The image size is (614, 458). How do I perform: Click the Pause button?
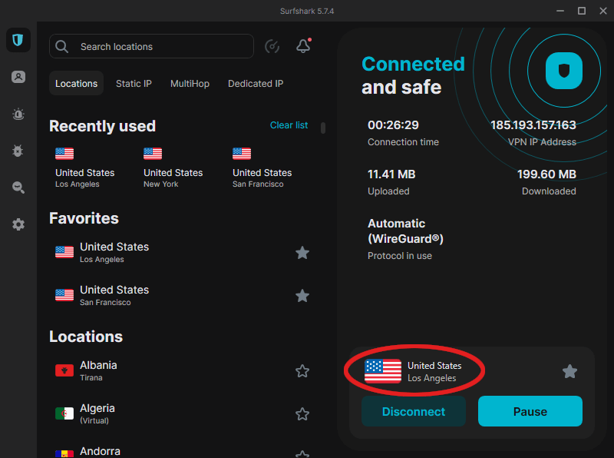[530, 411]
